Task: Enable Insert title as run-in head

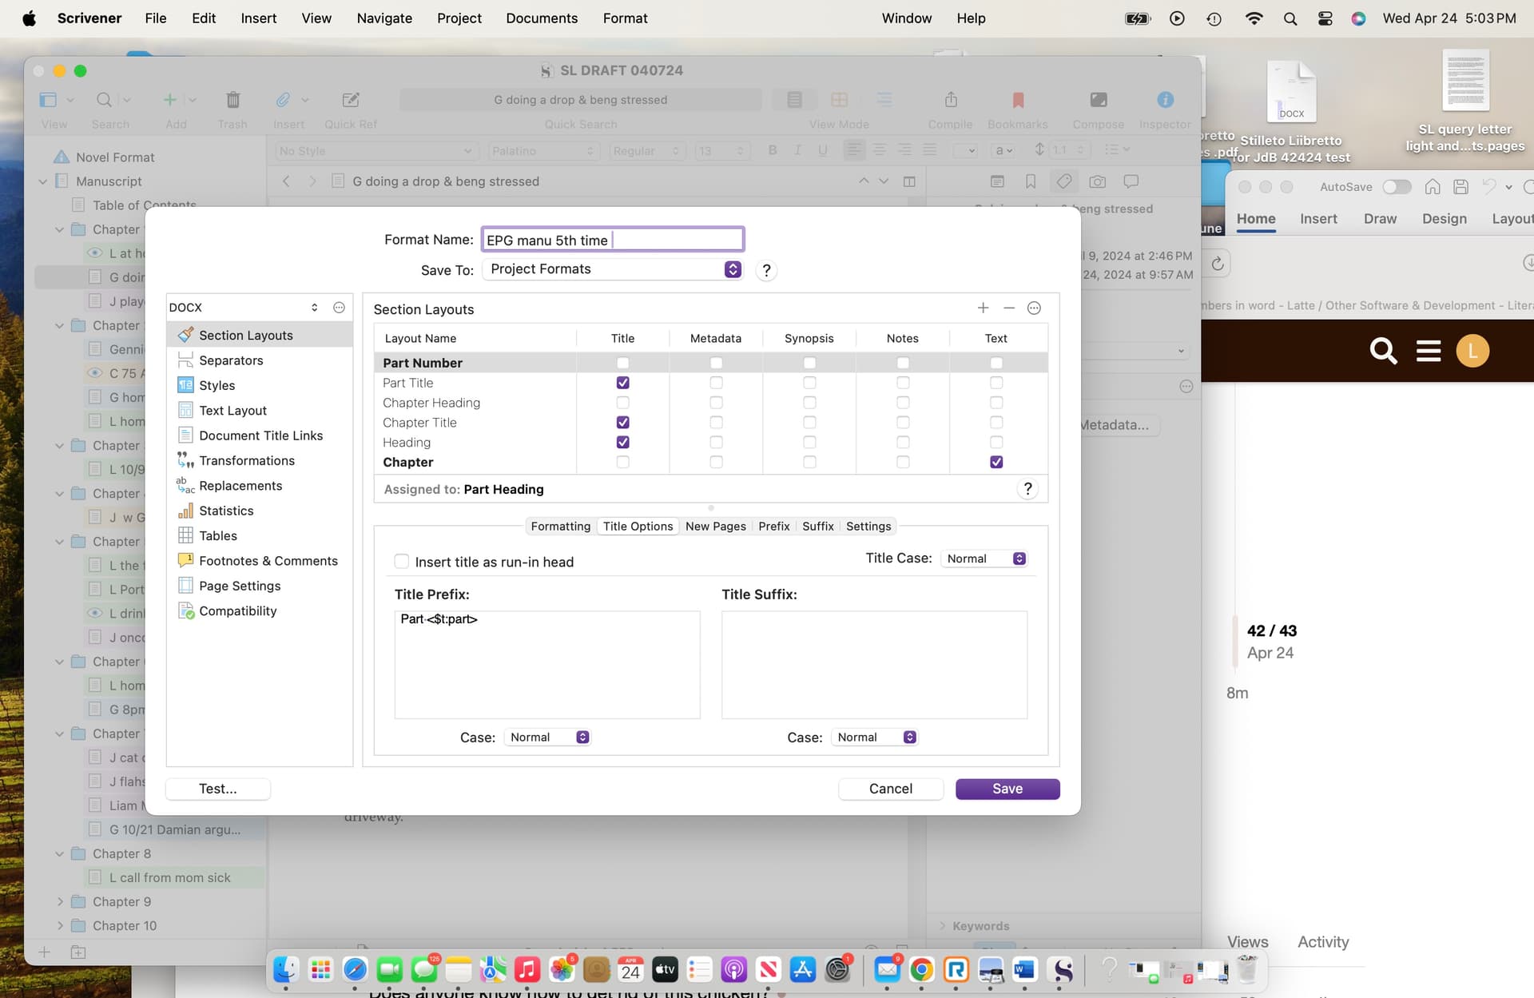Action: click(x=401, y=562)
